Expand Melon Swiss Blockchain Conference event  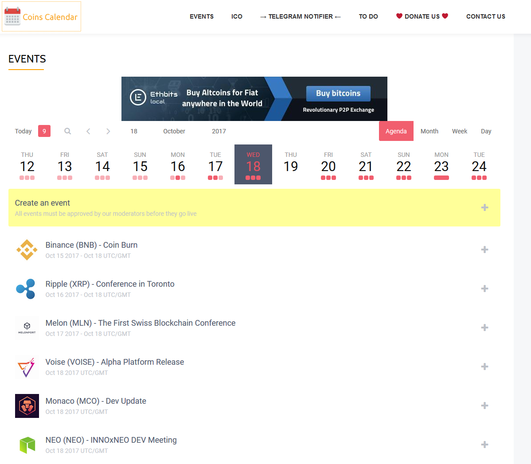[x=484, y=328]
